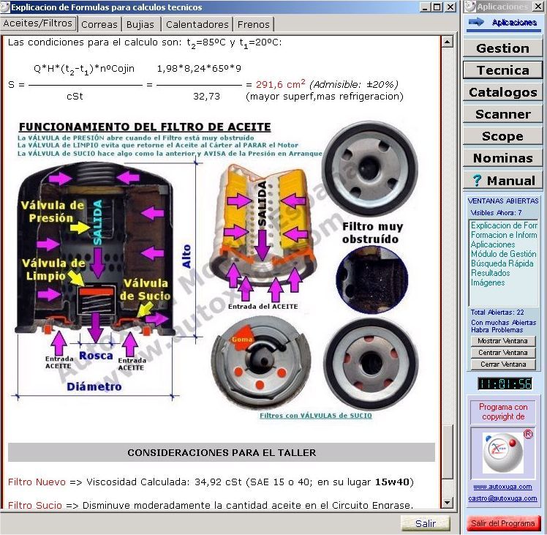The width and height of the screenshot is (547, 535).
Task: Launch the Scope module
Action: pos(502,136)
